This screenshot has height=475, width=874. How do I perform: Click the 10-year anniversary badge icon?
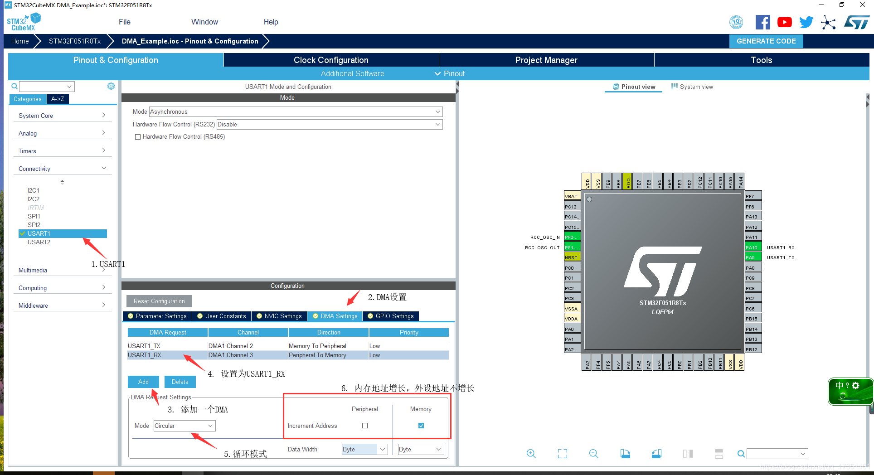[736, 22]
